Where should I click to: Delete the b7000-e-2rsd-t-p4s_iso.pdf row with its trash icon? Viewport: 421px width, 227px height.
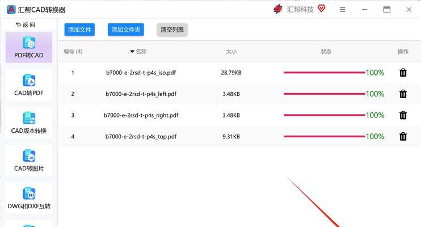pyautogui.click(x=403, y=73)
